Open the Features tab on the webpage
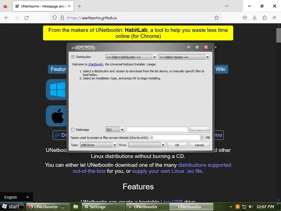Image resolution: width=281 pixels, height=211 pixels. pos(58,69)
